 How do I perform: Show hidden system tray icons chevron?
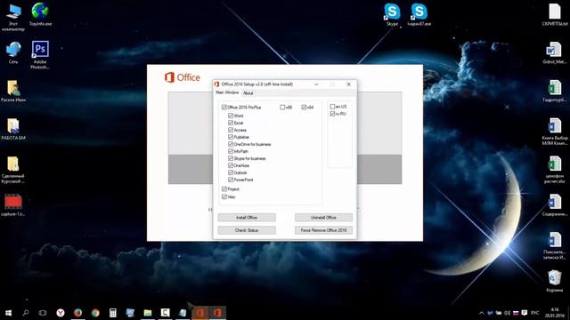click(481, 313)
